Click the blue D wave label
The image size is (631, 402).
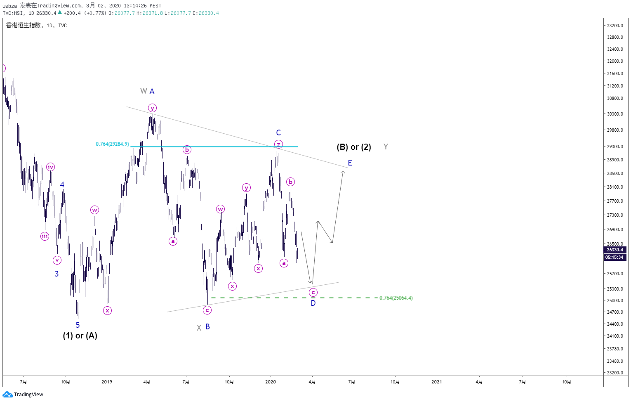(x=313, y=303)
